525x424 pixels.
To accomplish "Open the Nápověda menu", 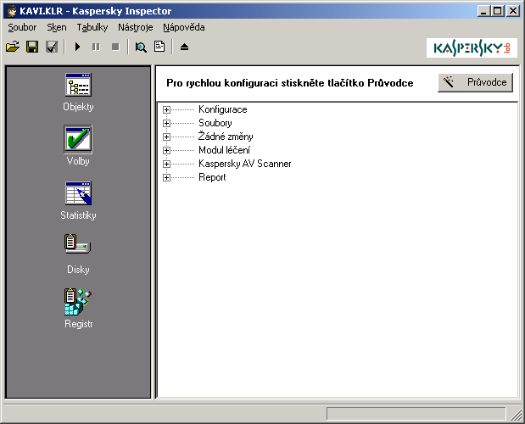I will click(184, 27).
